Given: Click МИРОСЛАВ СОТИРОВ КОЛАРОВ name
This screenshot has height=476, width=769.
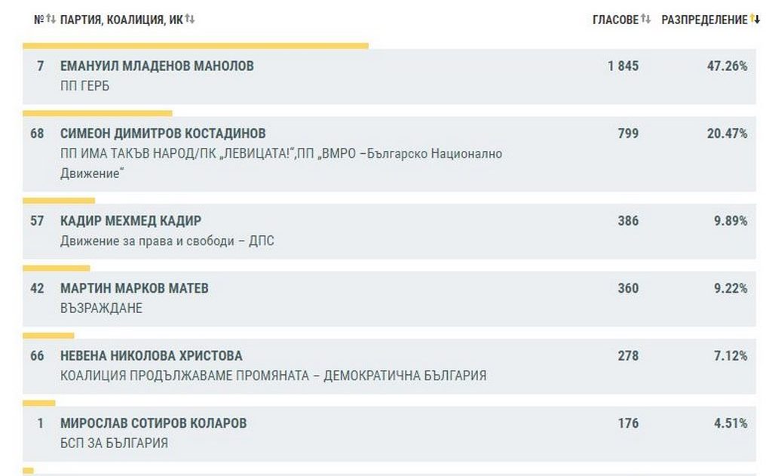Looking at the screenshot, I should point(153,423).
